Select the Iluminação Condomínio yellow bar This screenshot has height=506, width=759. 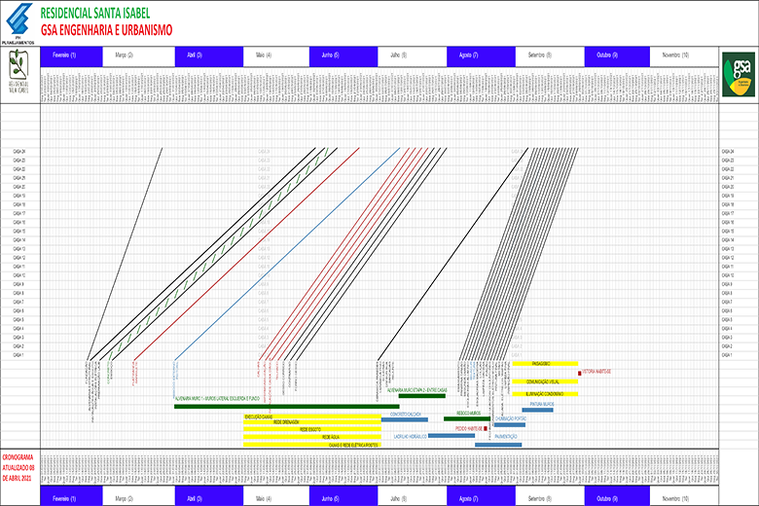(545, 393)
